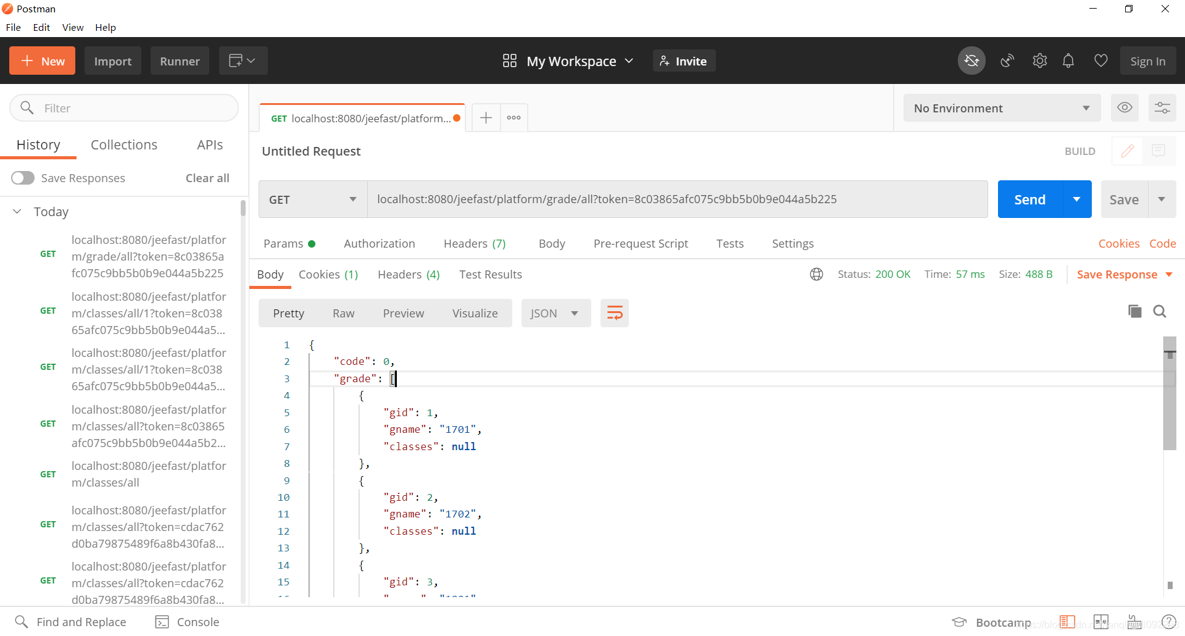Open the settings gear icon
1185x636 pixels.
[x=1040, y=61]
